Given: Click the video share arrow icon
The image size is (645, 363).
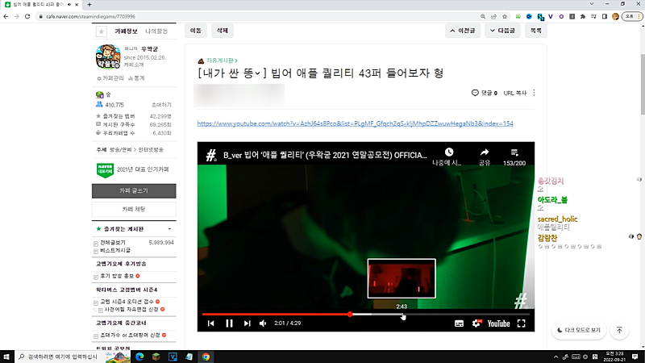Looking at the screenshot, I should pyautogui.click(x=485, y=152).
